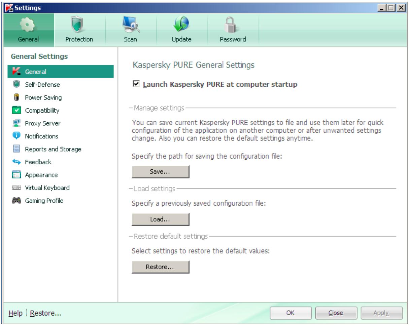Click the Apply button
409x325 pixels.
pos(382,313)
